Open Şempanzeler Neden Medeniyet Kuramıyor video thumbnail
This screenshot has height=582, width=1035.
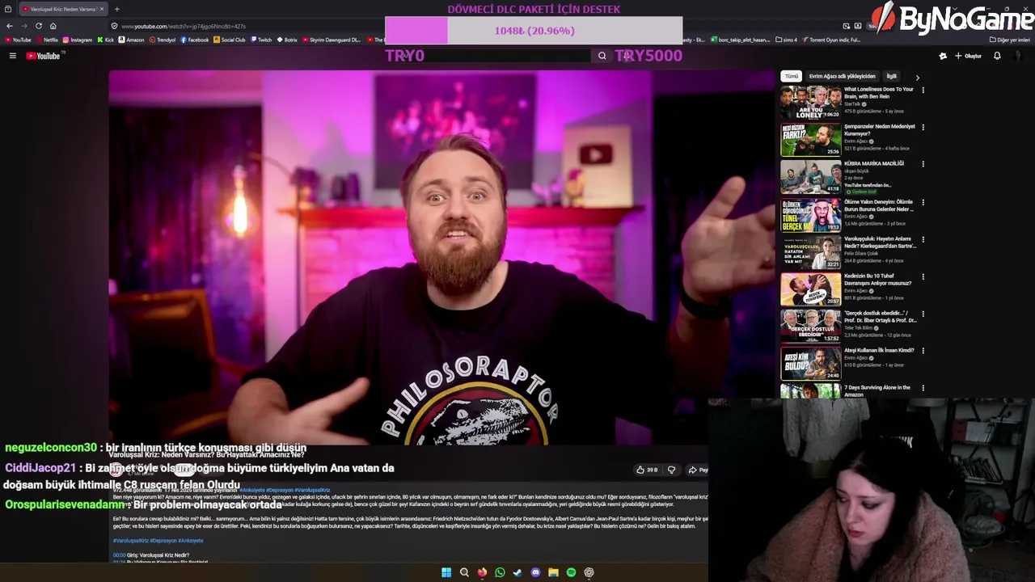pyautogui.click(x=810, y=140)
